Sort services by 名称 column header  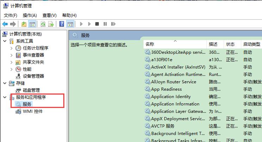click(175, 44)
